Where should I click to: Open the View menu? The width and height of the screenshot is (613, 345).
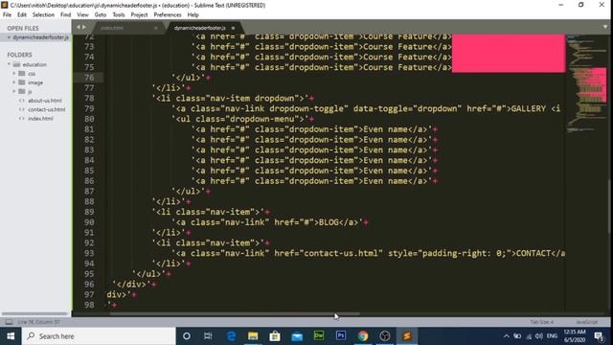(82, 15)
